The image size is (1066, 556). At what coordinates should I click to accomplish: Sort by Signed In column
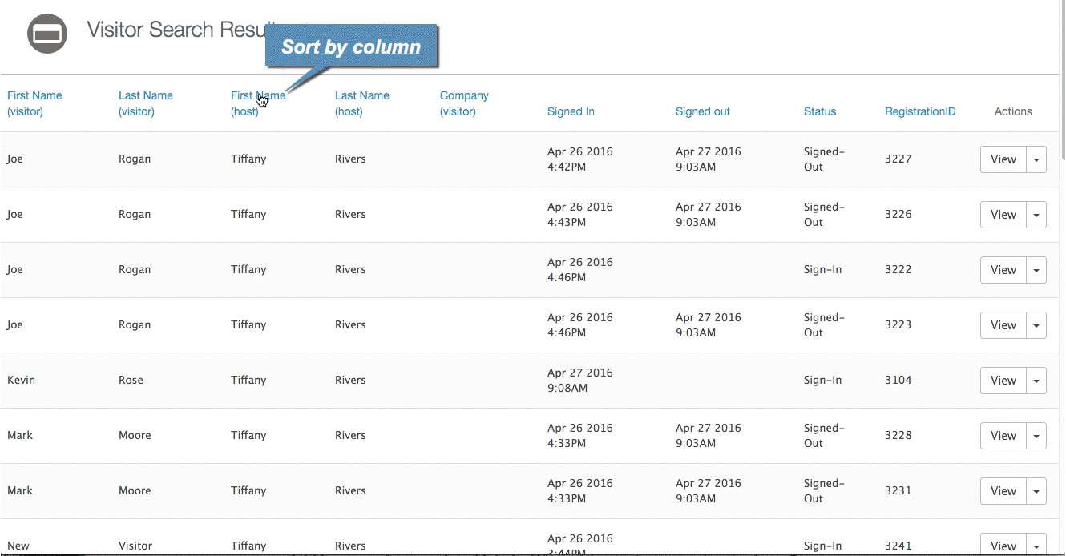point(571,111)
